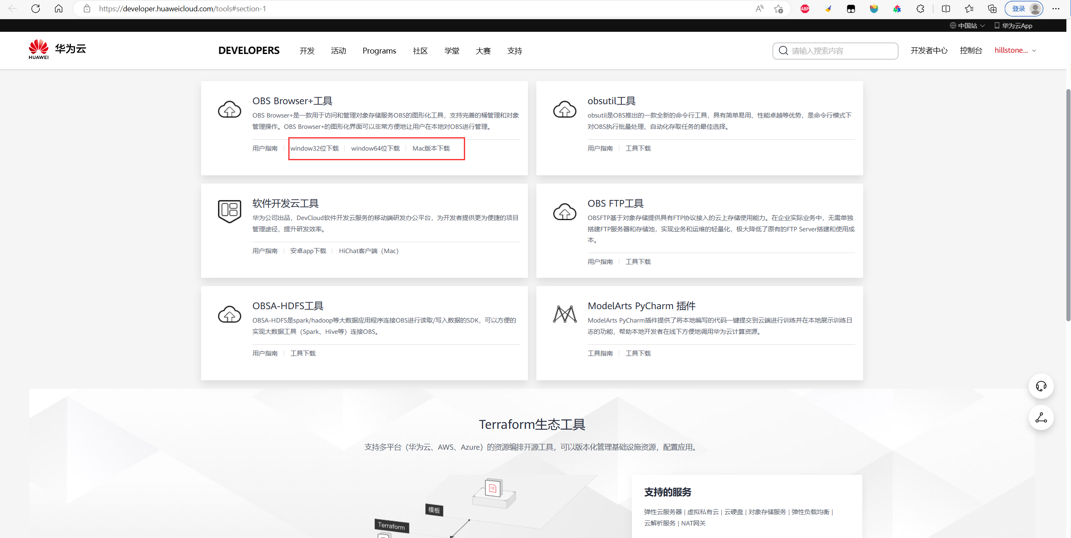Click ModelArts PyCharm 工具下载 link
Image resolution: width=1071 pixels, height=538 pixels.
coord(638,353)
